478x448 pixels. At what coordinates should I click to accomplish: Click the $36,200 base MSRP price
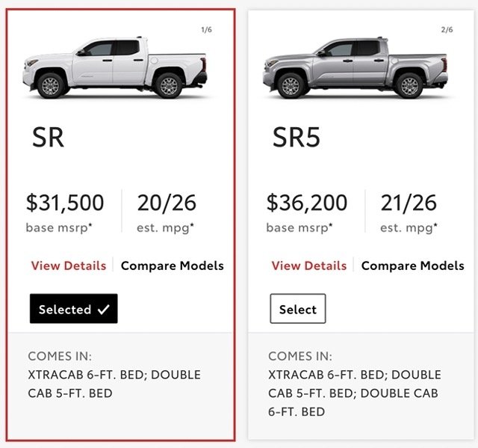click(307, 203)
